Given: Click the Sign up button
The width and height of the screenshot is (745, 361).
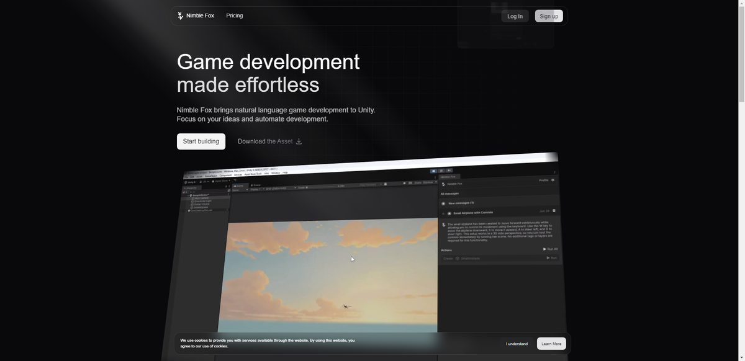Looking at the screenshot, I should 549,16.
